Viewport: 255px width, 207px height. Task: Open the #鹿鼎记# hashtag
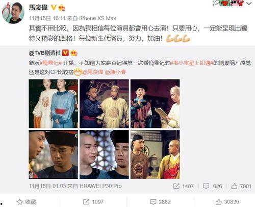(50, 63)
